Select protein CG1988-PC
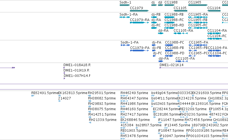This screenshot has height=140, width=228. click(169, 45)
